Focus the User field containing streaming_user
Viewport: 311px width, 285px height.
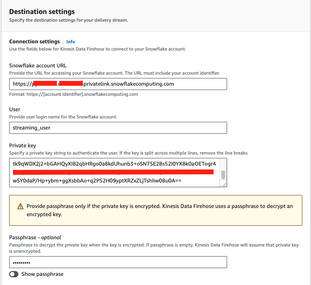(x=118, y=128)
